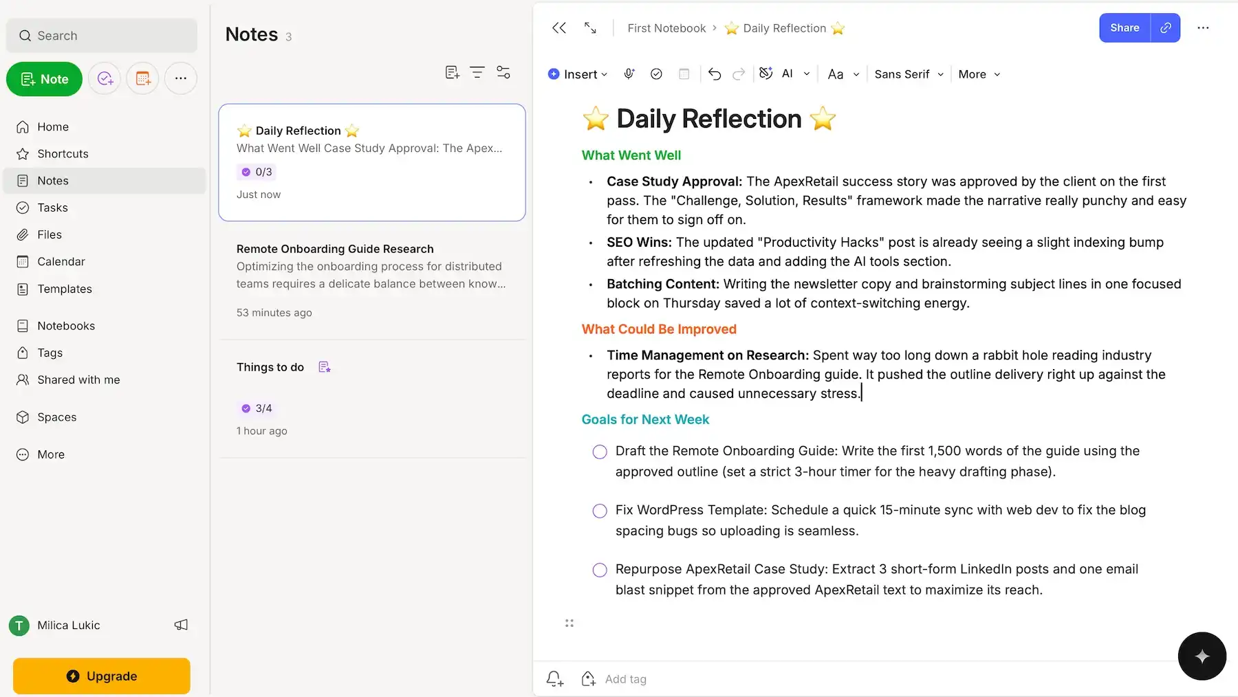This screenshot has width=1238, height=697.
Task: Collapse note list with double chevron icon
Action: (559, 28)
